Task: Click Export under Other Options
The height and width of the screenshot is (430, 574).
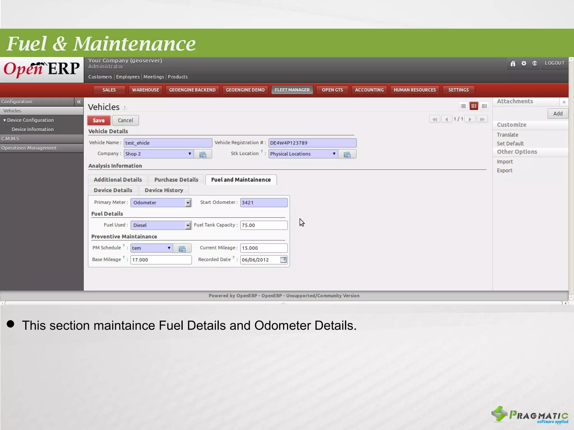Action: [x=504, y=170]
